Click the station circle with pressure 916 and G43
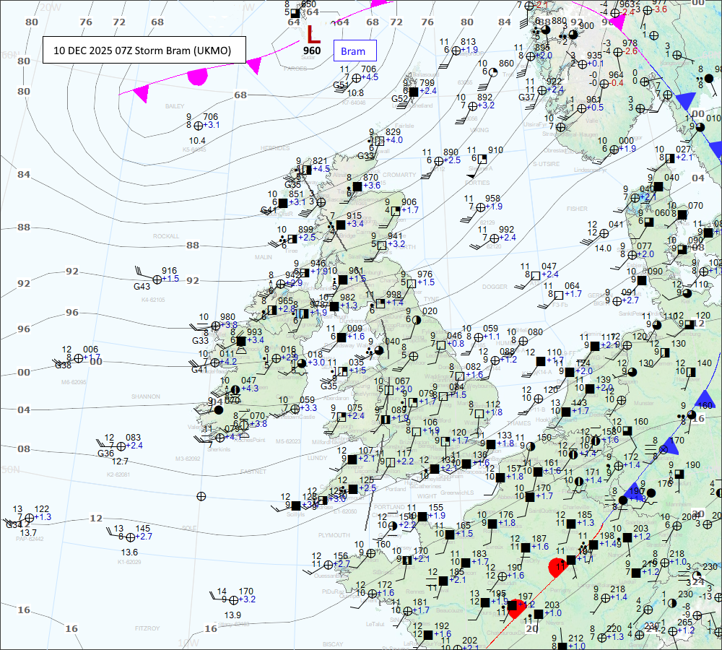Viewport: 722px width, 650px height. [157, 279]
